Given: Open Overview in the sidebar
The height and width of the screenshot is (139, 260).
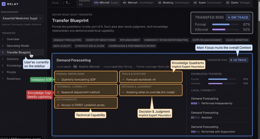Looking at the screenshot, I should [13, 39].
